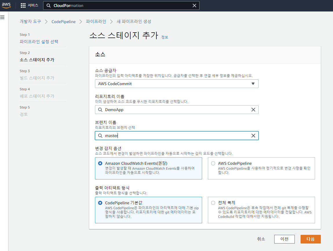Screen dimensions: 333x251
Task: Click the 새 파이프라인 생성 breadcrumb text
Action: (134, 21)
